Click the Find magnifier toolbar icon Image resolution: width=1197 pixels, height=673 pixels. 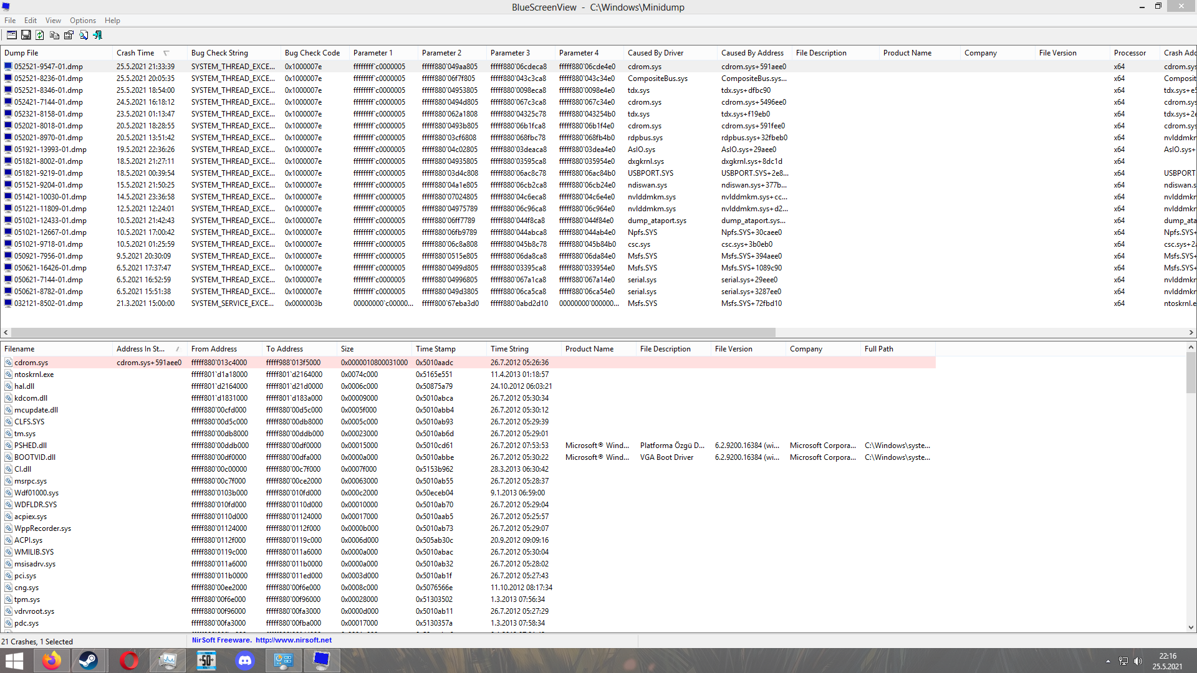click(x=83, y=35)
